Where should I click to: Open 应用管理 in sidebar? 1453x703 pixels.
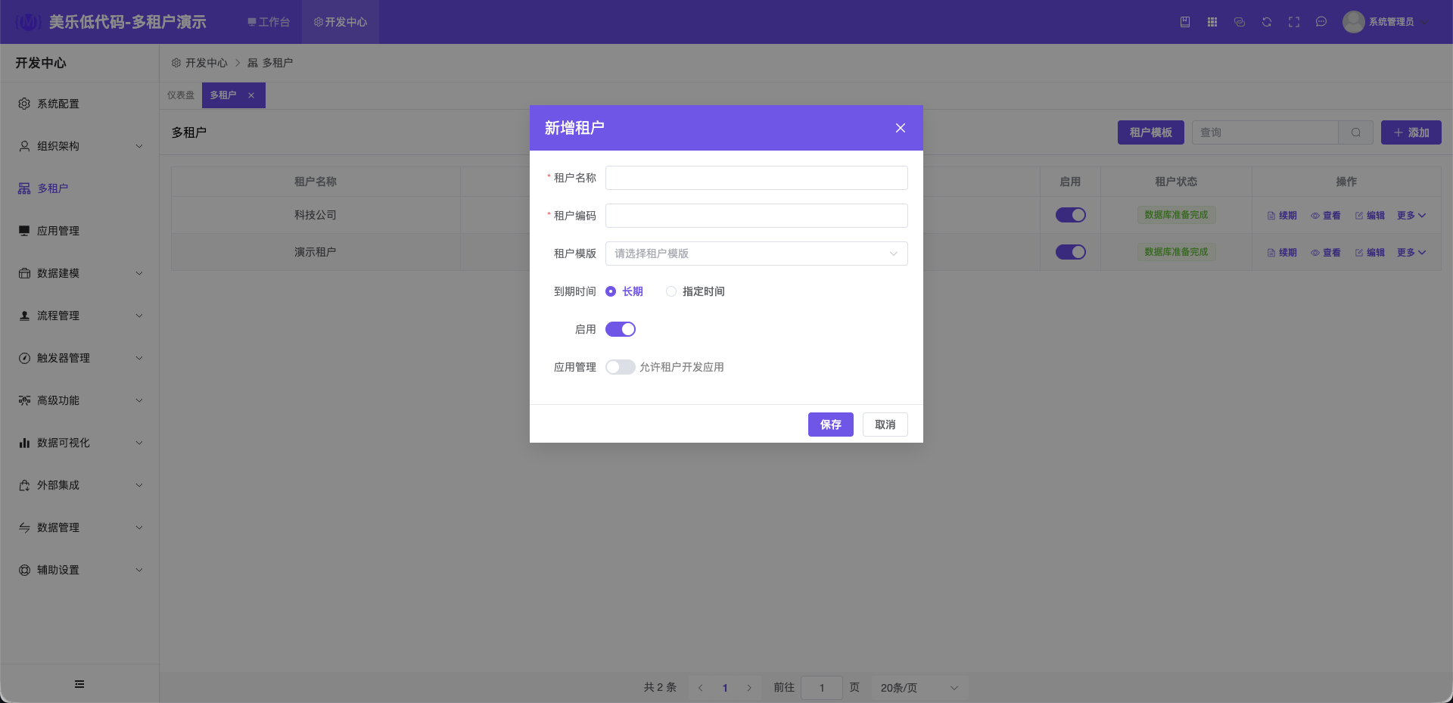(x=79, y=231)
